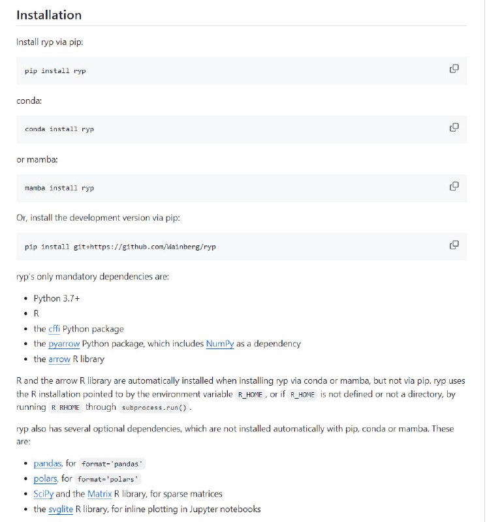Click the R RHOME inline code snippet
The height and width of the screenshot is (522, 487).
(67, 407)
